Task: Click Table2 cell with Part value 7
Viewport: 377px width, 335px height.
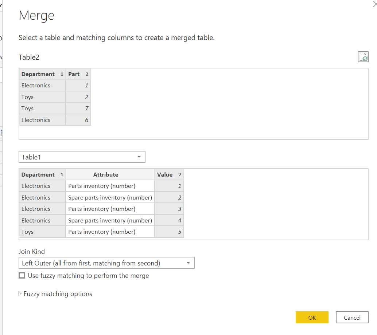Action: click(x=78, y=108)
